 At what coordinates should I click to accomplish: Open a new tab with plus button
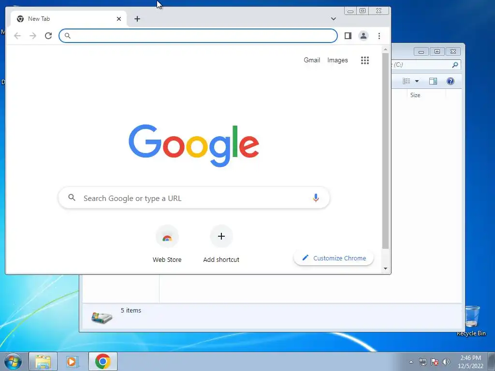pos(137,19)
